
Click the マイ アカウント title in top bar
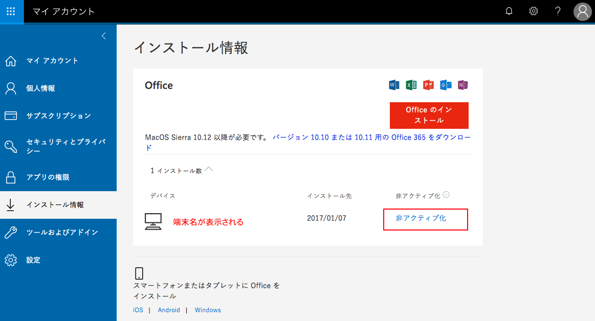click(64, 11)
